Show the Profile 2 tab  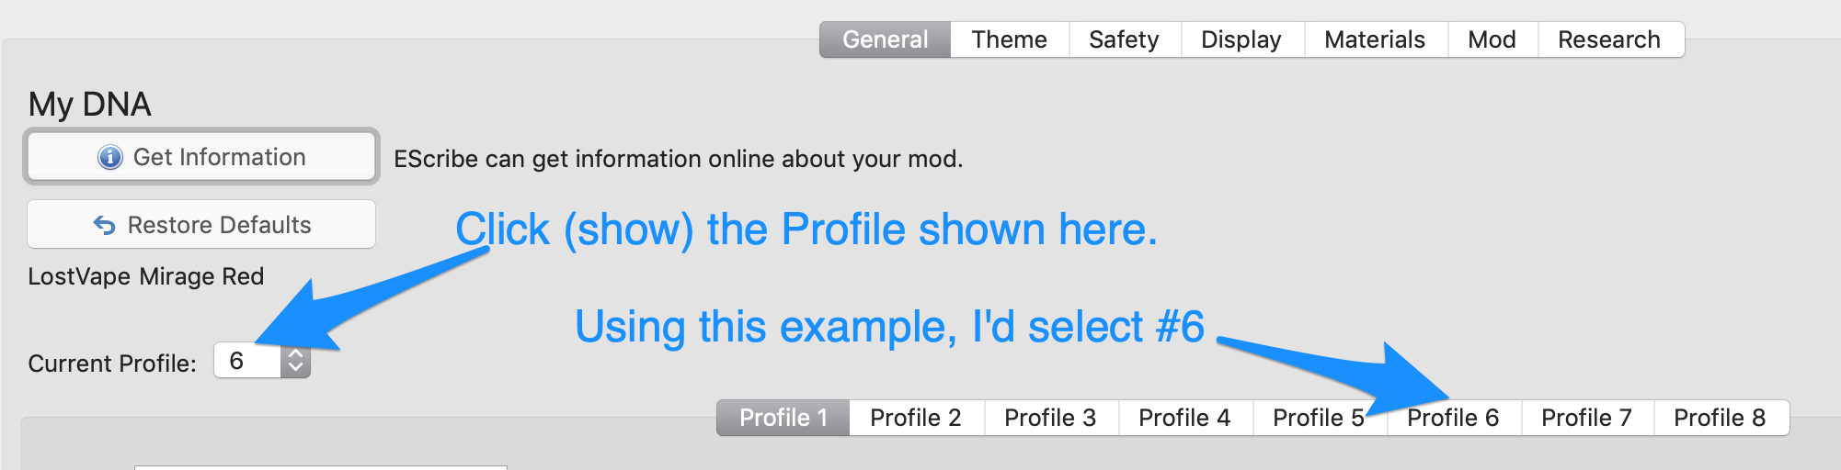pyautogui.click(x=916, y=418)
